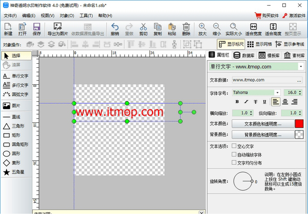
Task: Enable the 自动缩放字体 checkbox
Action: (x=235, y=154)
